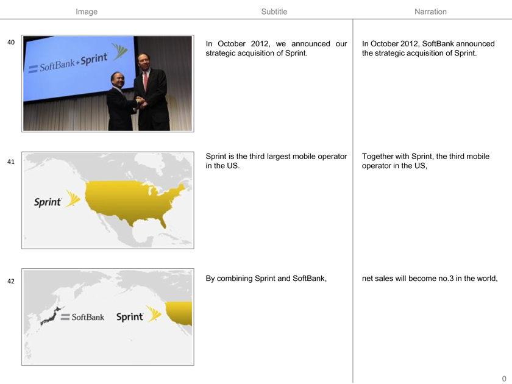Click narration "net sales will become no.3"

(x=408, y=279)
